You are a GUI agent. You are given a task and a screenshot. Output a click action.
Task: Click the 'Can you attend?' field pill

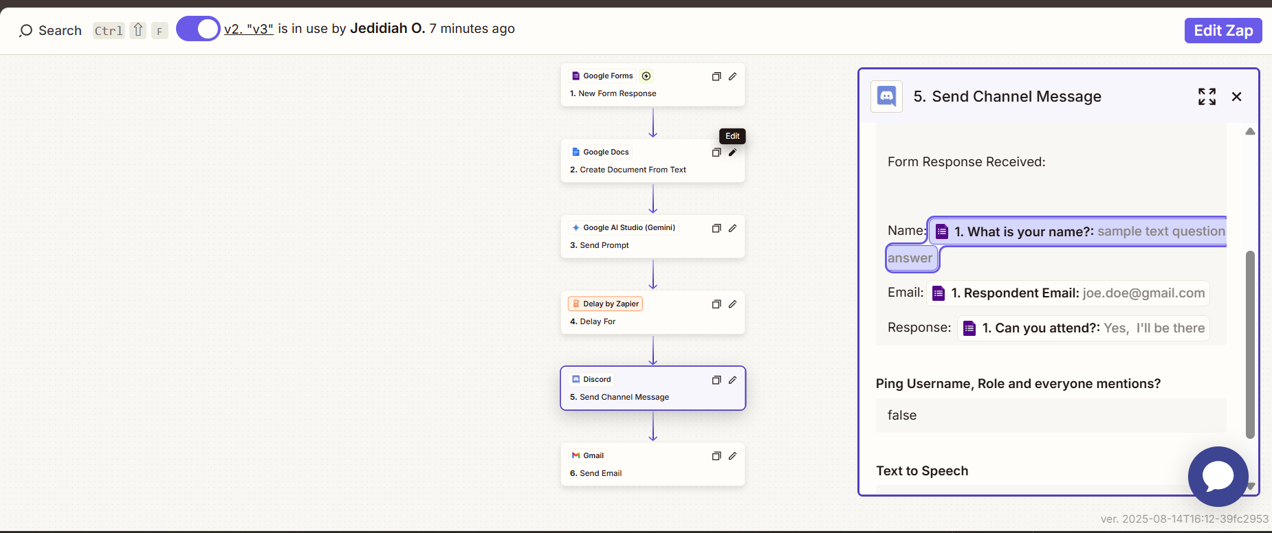pos(1083,328)
